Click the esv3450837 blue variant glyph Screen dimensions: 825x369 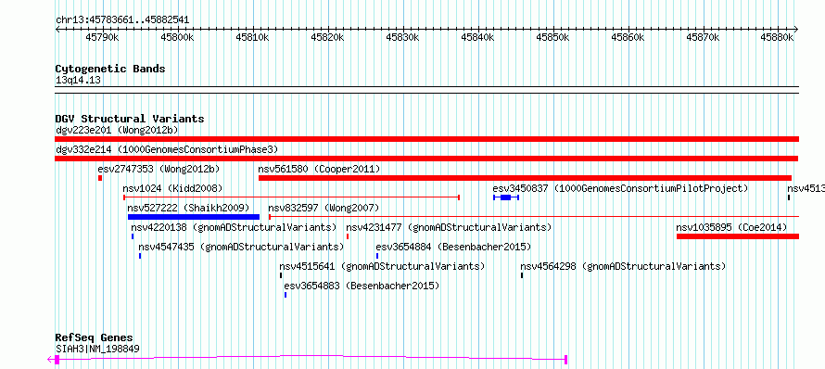click(x=506, y=197)
